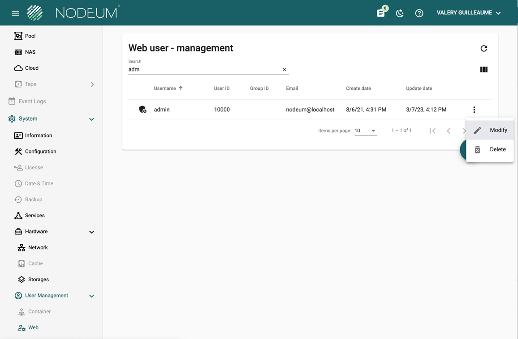Choose Delete from the context menu
Screen dimensions: 518x339
coord(490,149)
